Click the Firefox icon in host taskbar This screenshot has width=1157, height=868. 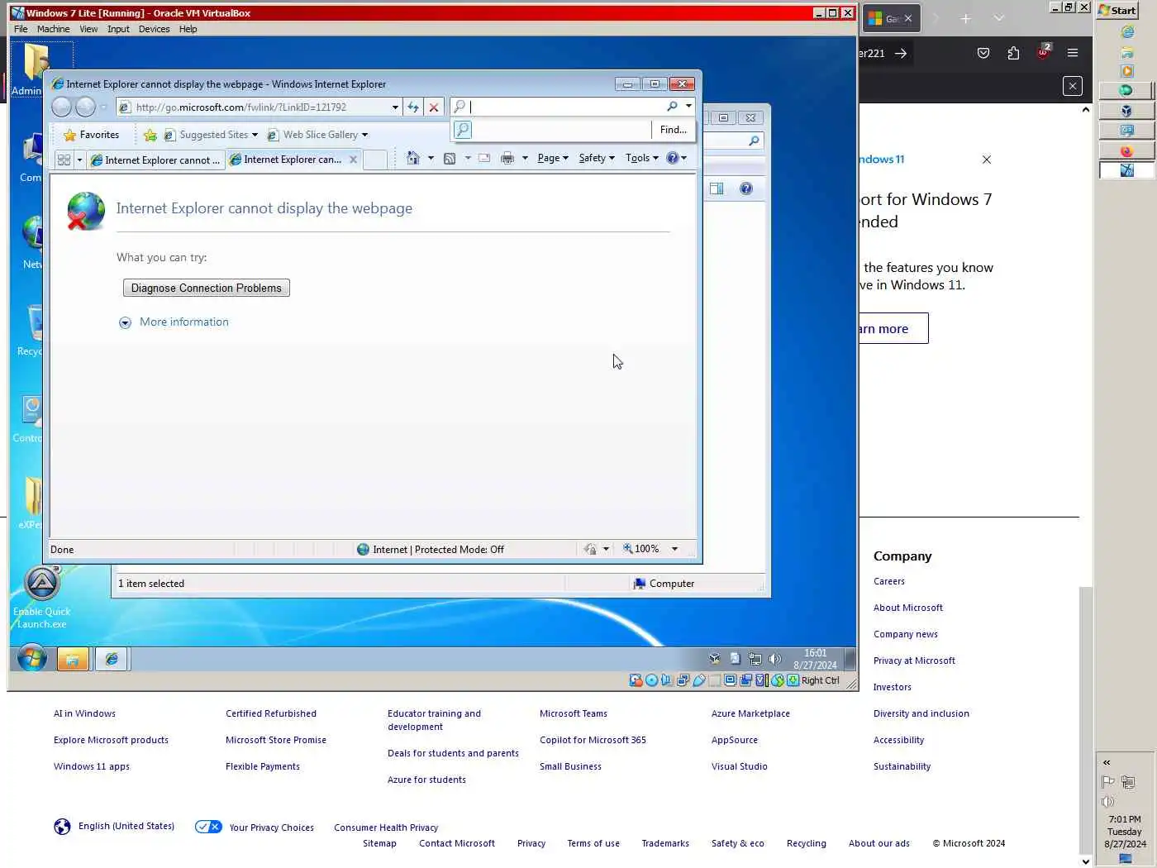click(x=1126, y=150)
